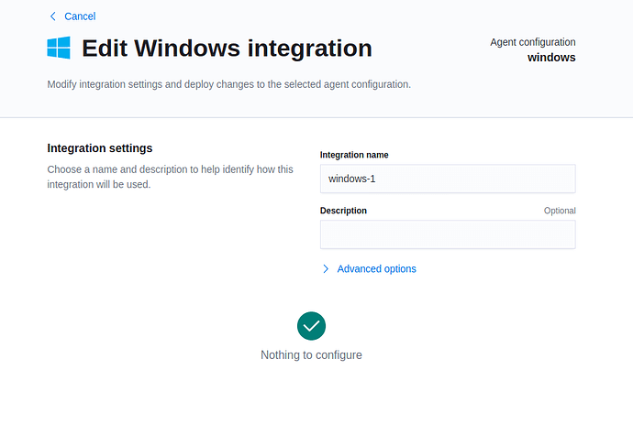Viewport: 633px width, 424px height.
Task: Click into the Description text field
Action: pyautogui.click(x=447, y=234)
